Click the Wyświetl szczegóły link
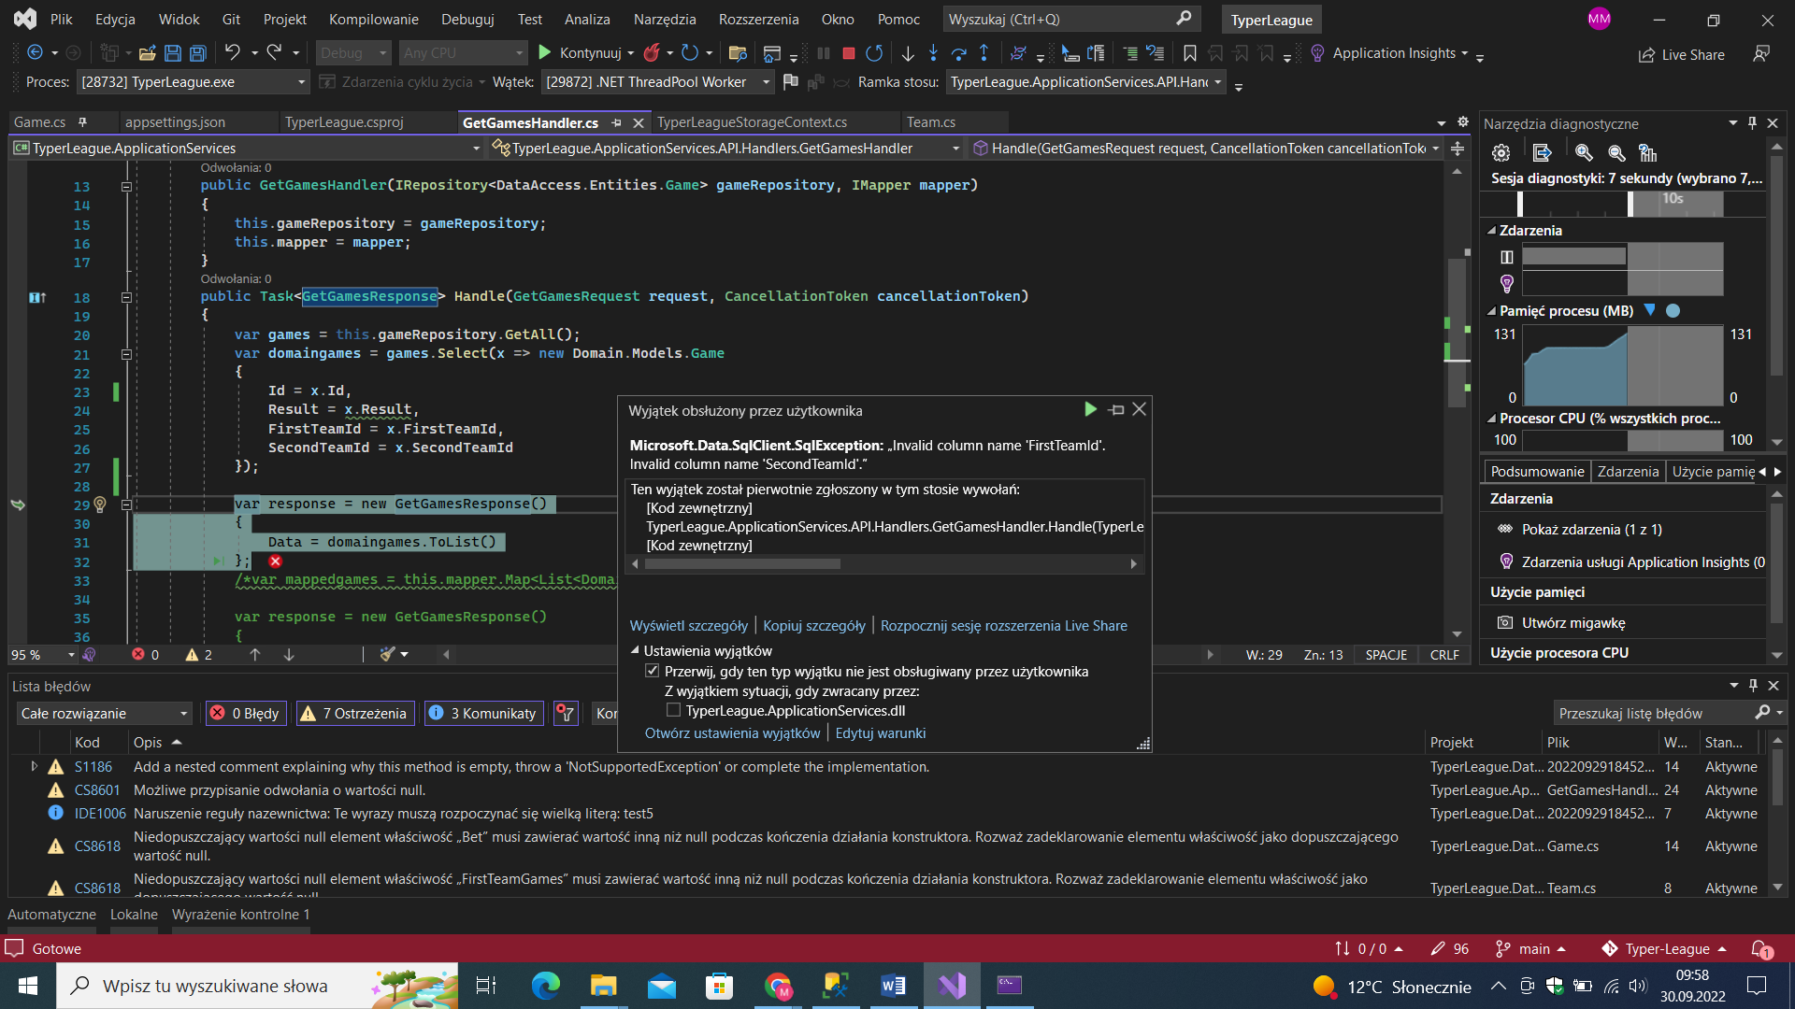 click(689, 626)
